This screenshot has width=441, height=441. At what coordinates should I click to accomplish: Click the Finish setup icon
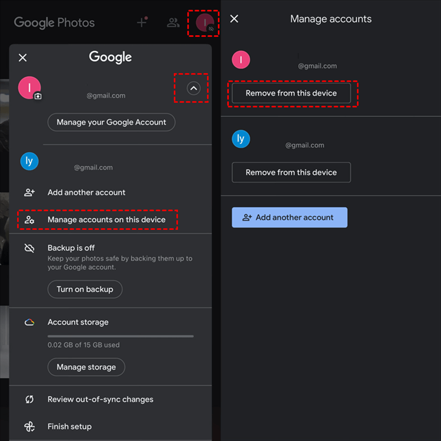pos(30,426)
